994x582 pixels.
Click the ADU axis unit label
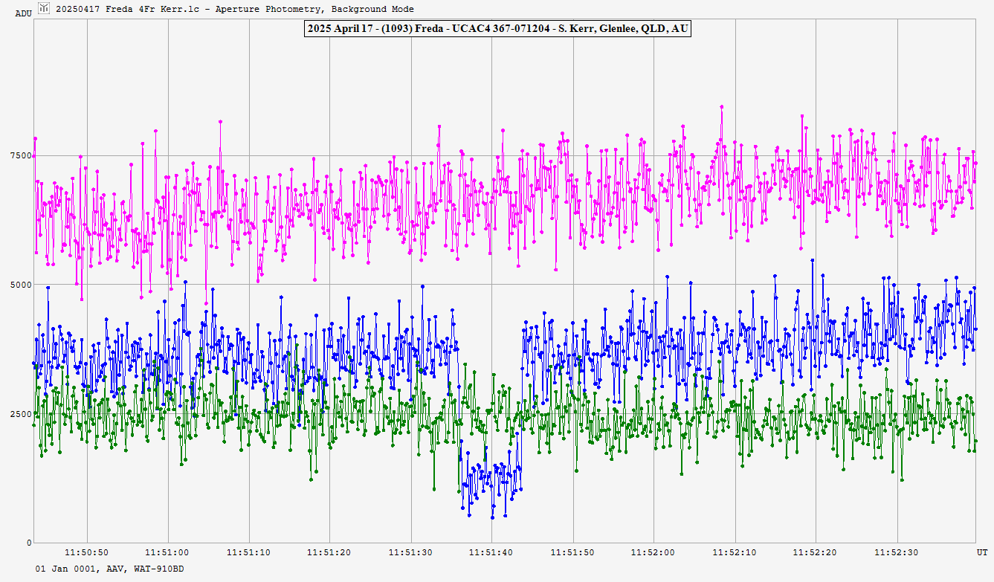pyautogui.click(x=24, y=13)
